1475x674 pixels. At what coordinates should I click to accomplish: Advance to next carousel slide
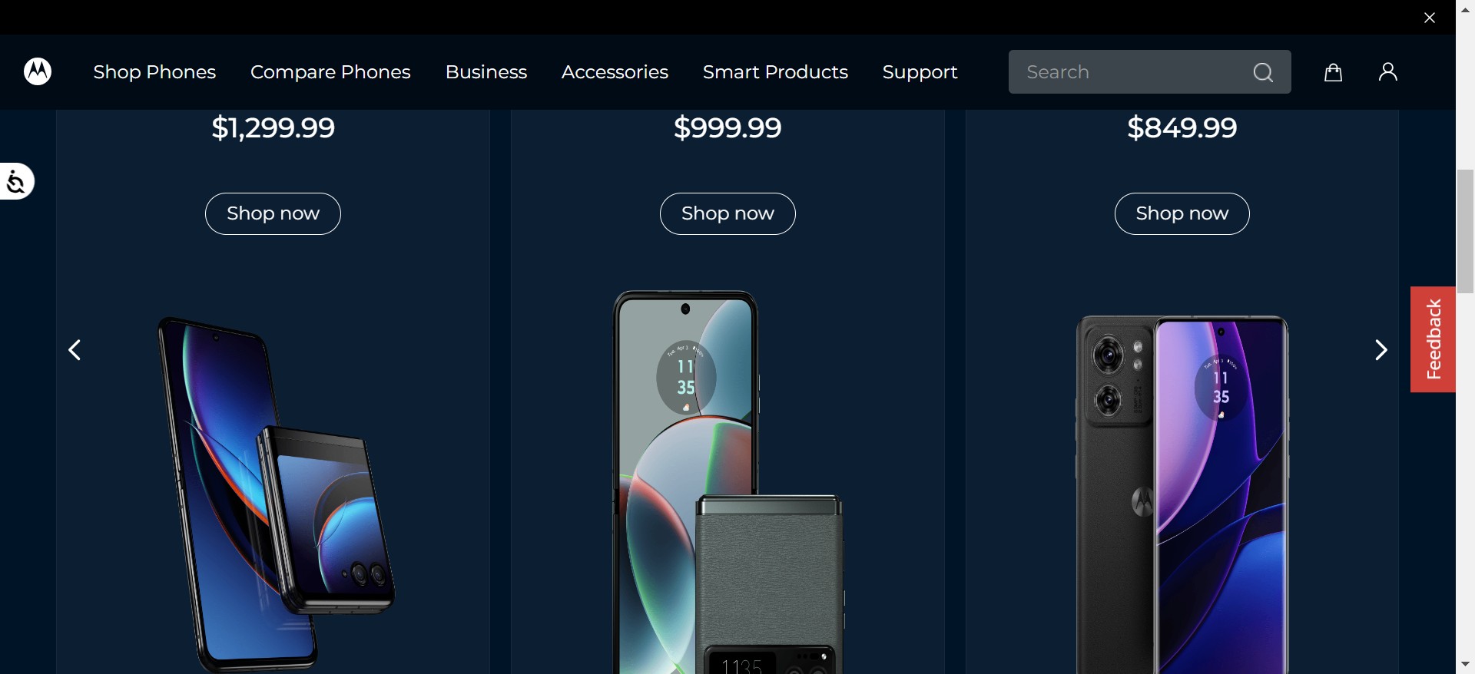click(x=1381, y=350)
